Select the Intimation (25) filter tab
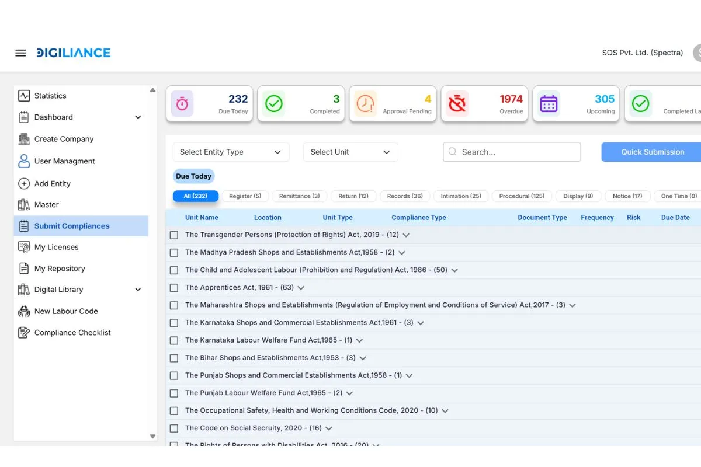Screen dimensions: 701x467 click(461, 196)
